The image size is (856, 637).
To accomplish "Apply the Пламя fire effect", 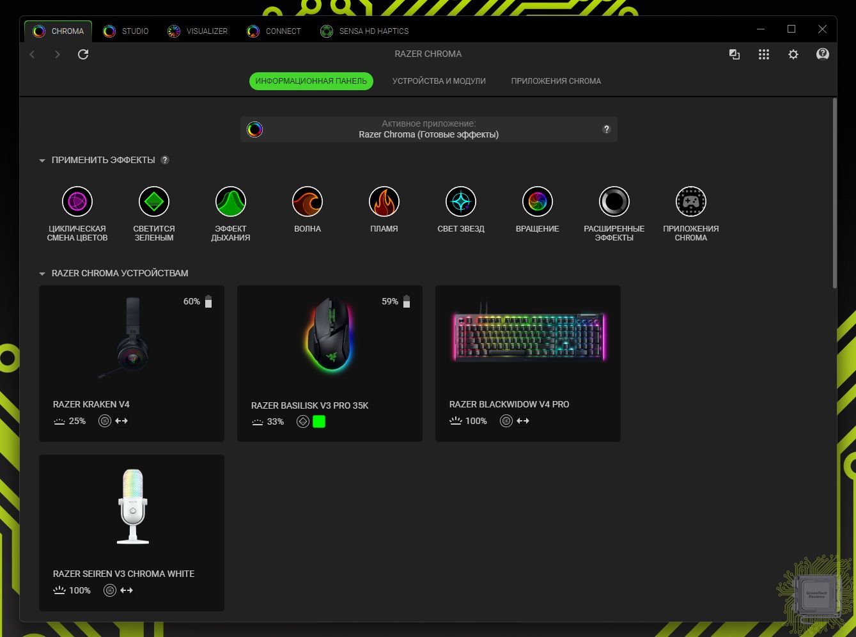I will [x=384, y=202].
